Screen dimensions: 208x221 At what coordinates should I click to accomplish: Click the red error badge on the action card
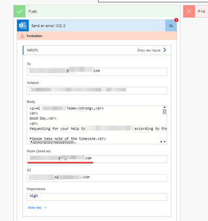click(x=176, y=20)
